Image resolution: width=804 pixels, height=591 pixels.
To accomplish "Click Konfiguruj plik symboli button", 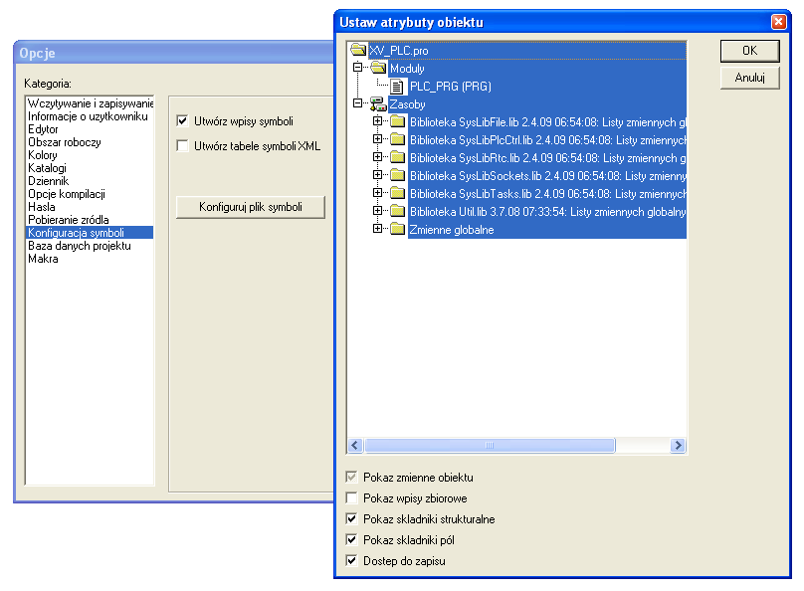I will [250, 207].
